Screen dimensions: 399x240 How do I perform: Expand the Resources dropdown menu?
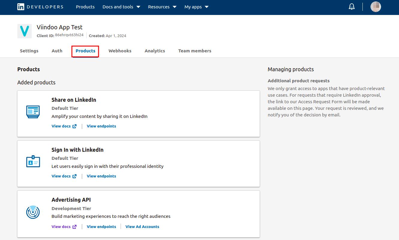162,7
